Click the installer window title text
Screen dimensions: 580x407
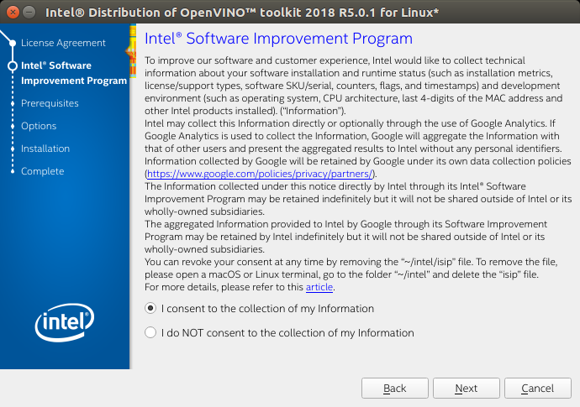tap(242, 13)
